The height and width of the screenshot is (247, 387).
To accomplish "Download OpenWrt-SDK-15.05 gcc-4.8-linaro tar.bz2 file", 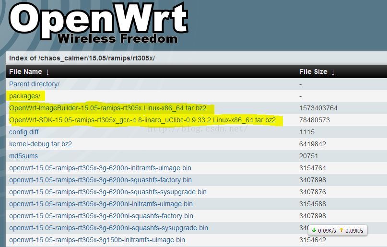I will click(x=142, y=120).
